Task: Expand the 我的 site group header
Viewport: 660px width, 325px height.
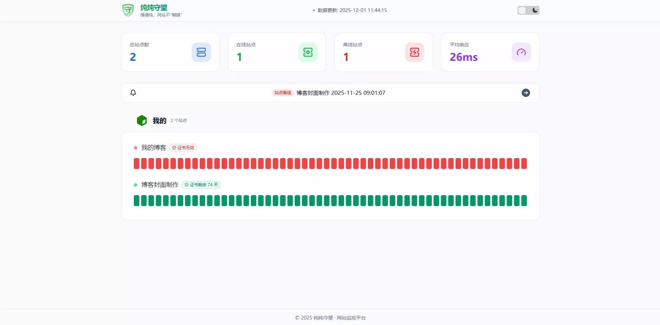Action: click(x=159, y=121)
